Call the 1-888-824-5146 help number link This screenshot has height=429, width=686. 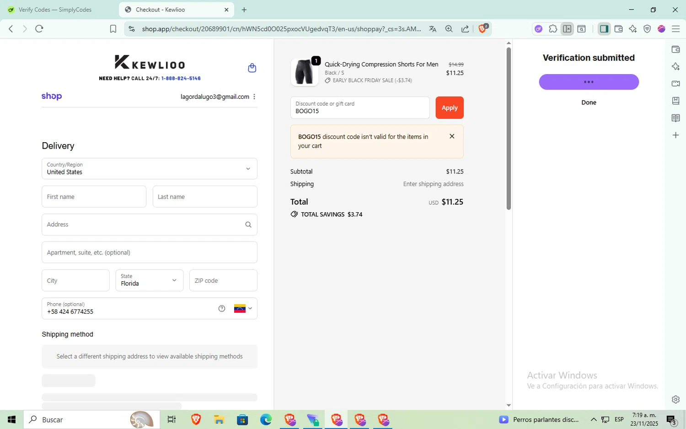point(181,79)
